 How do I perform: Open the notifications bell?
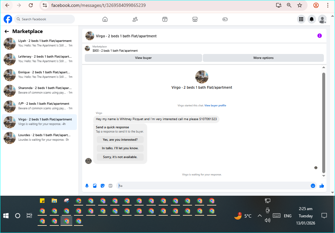tap(312, 19)
